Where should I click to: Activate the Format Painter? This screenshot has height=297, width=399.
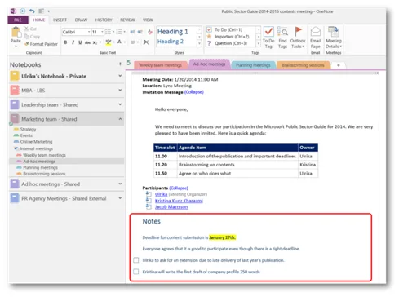(41, 44)
